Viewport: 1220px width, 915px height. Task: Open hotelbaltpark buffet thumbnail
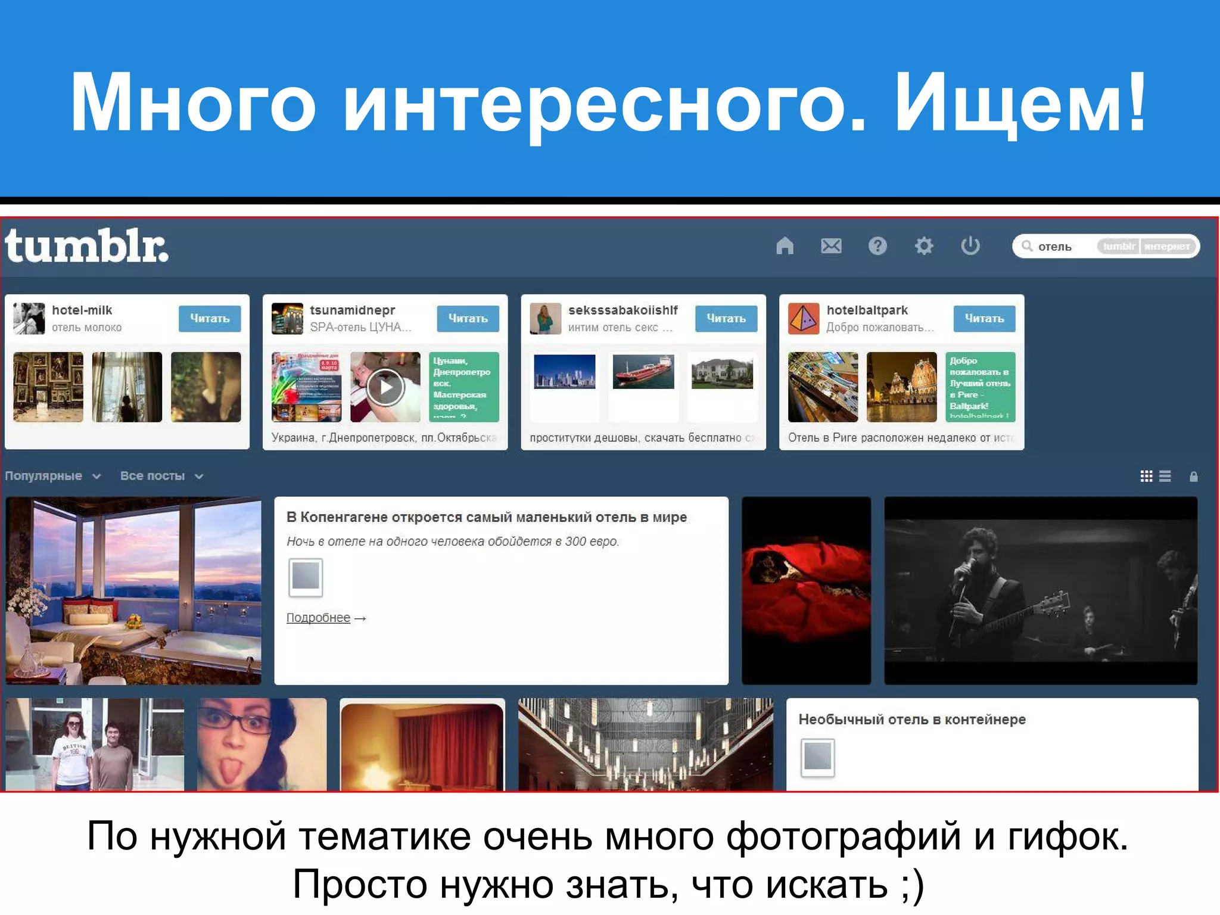tap(823, 387)
